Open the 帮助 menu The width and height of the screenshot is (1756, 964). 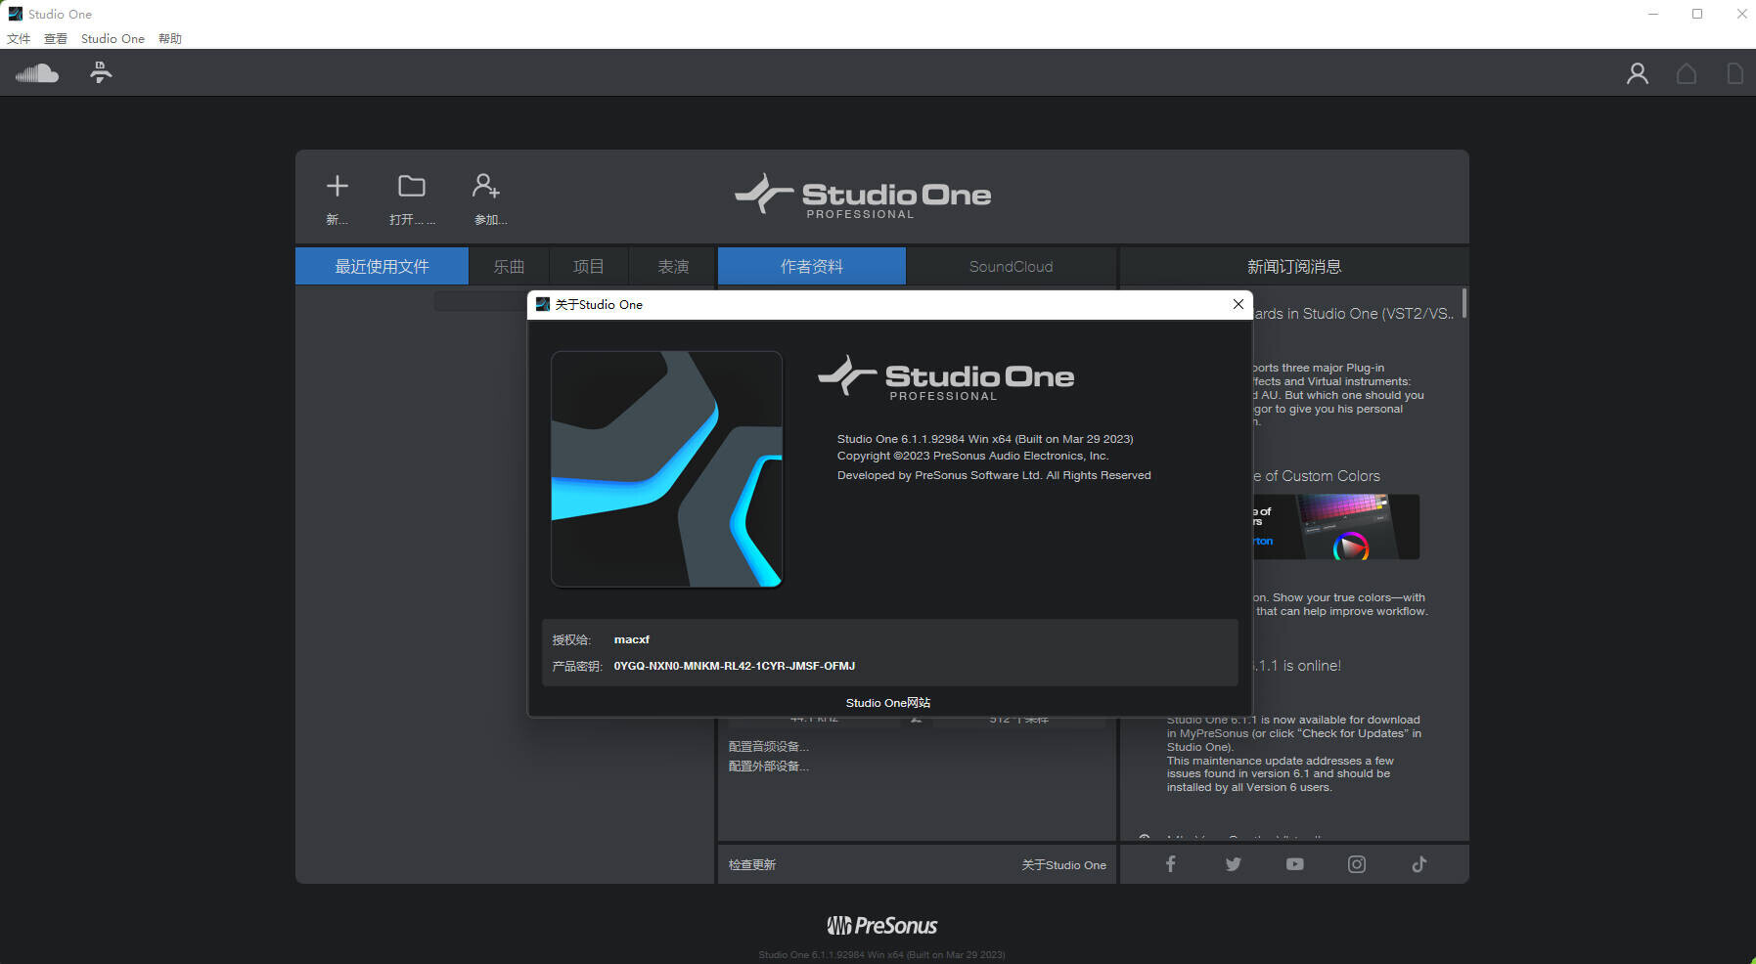click(170, 39)
